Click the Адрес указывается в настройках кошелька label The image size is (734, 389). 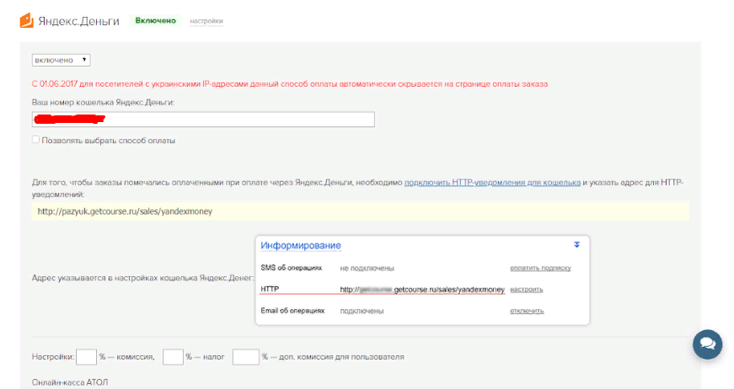[142, 278]
